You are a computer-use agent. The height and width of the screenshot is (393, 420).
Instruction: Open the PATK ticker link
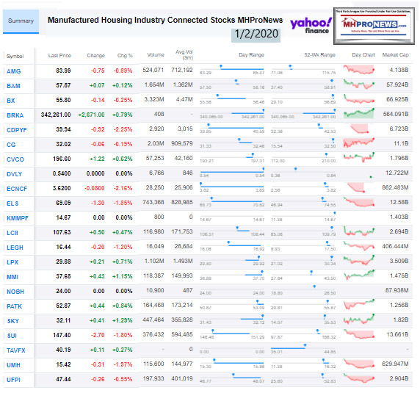tap(14, 306)
